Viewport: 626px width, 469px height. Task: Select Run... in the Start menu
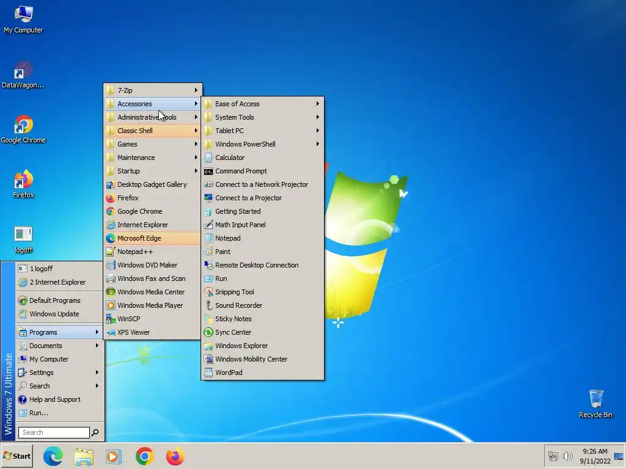click(x=59, y=413)
